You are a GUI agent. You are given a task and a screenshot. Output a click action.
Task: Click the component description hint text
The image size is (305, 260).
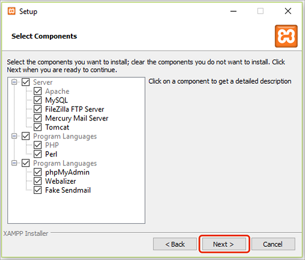[x=220, y=81]
